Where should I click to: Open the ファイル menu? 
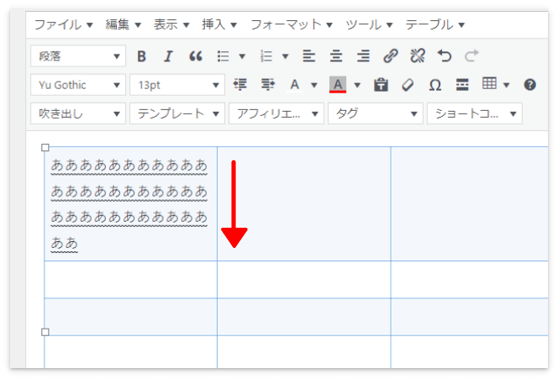[x=63, y=24]
